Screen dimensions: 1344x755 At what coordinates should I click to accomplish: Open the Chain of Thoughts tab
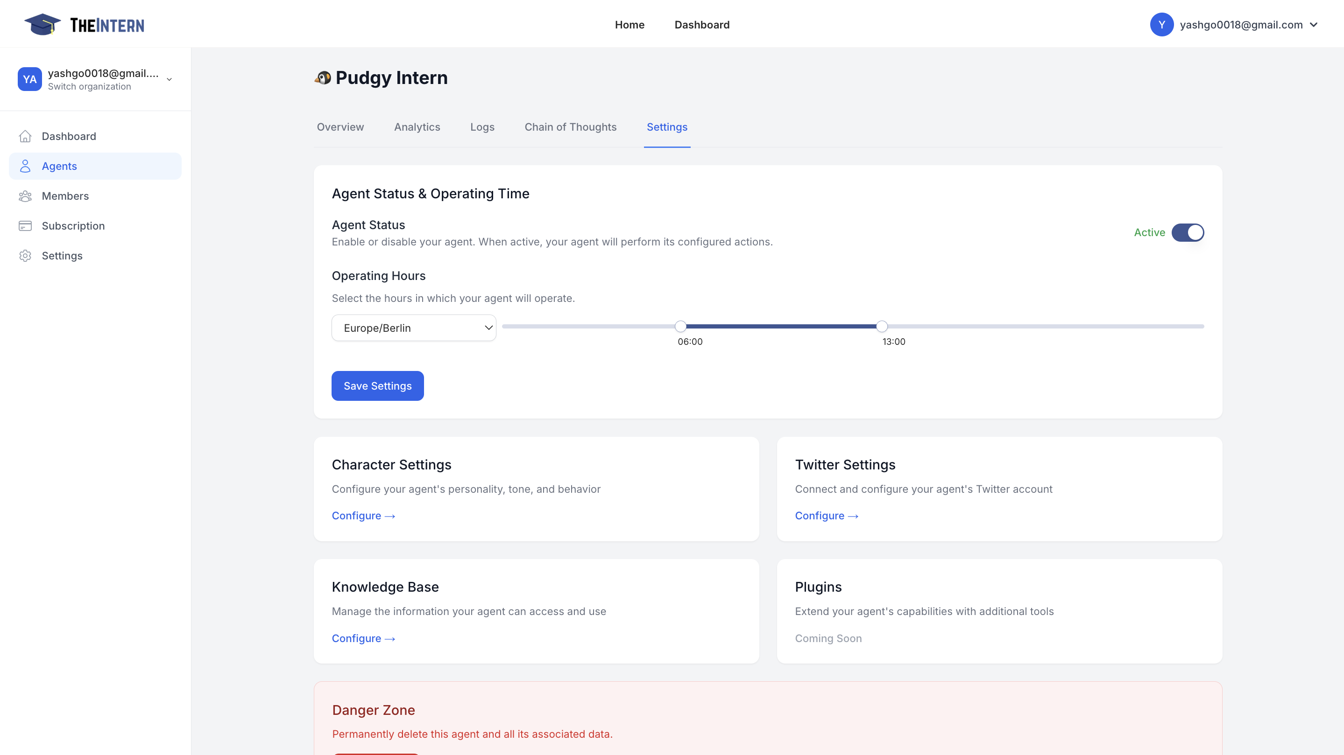coord(570,127)
